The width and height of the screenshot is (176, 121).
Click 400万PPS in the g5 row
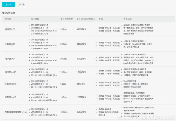(81, 29)
